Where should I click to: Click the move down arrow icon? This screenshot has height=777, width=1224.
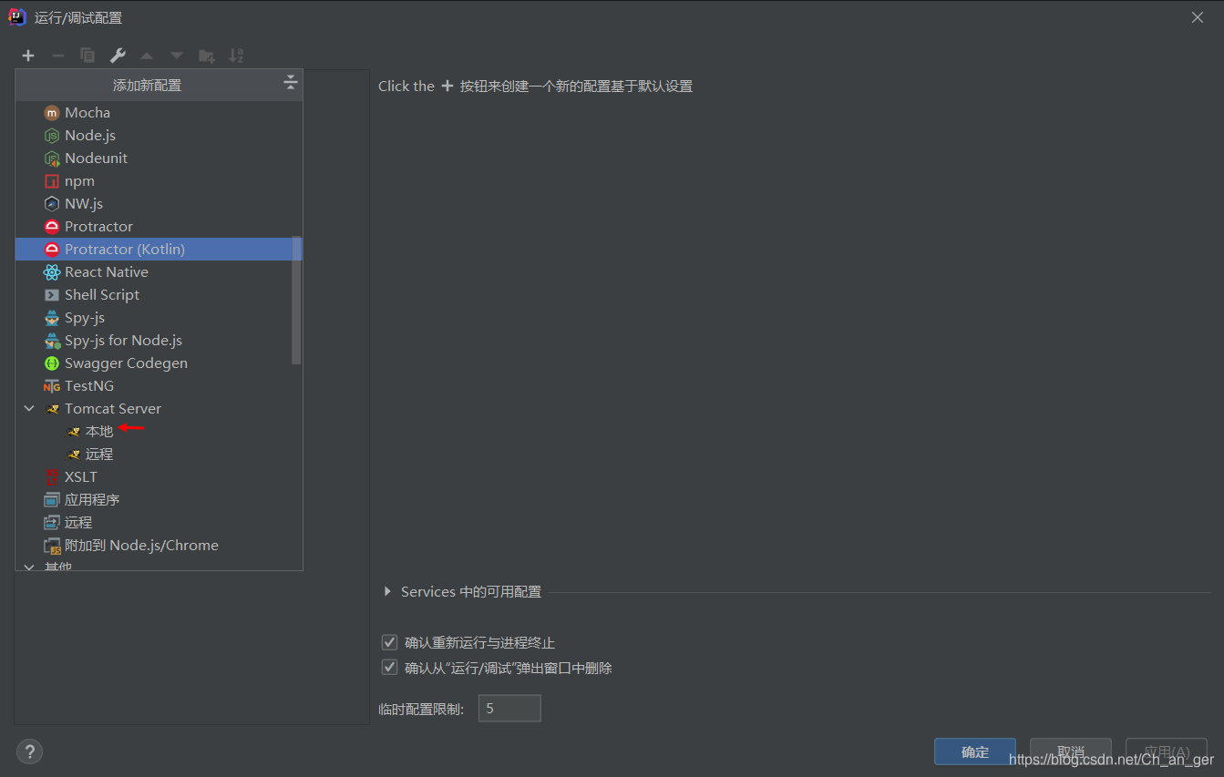click(177, 56)
